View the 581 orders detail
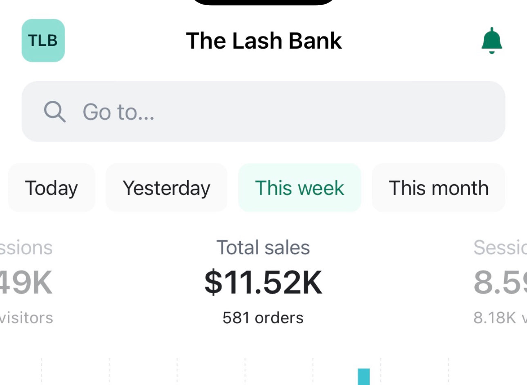The height and width of the screenshot is (385, 527). pos(263,318)
